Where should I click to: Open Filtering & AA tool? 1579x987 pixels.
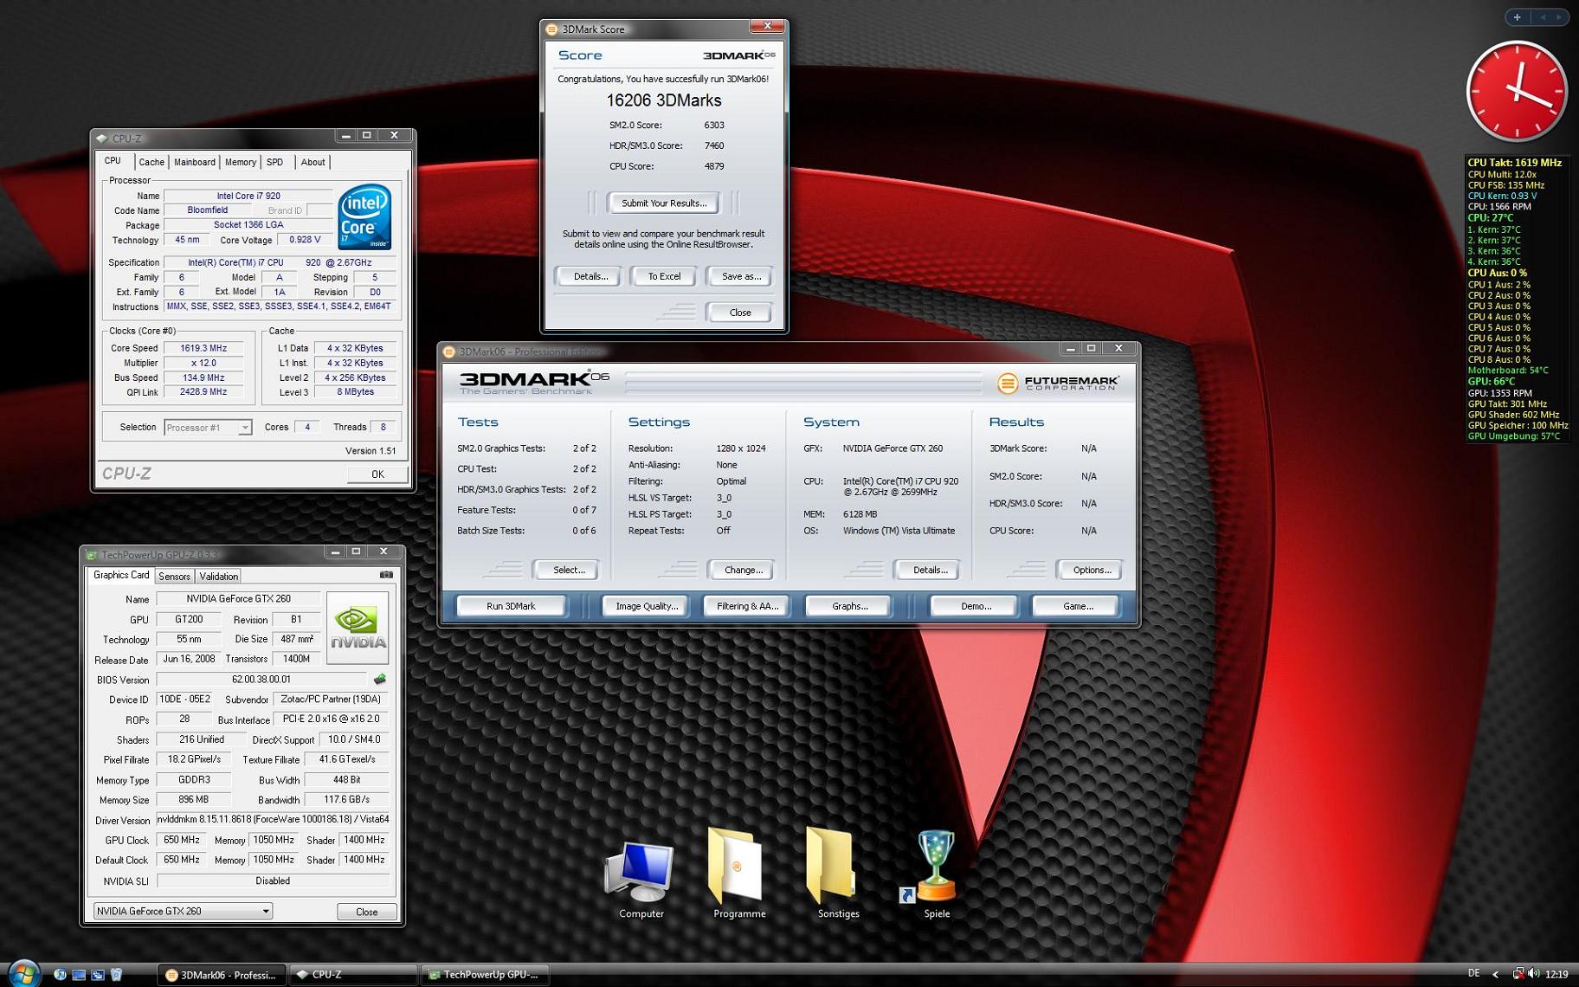[747, 606]
